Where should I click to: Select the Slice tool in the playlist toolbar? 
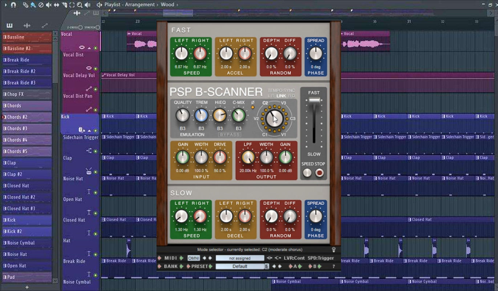64,5
